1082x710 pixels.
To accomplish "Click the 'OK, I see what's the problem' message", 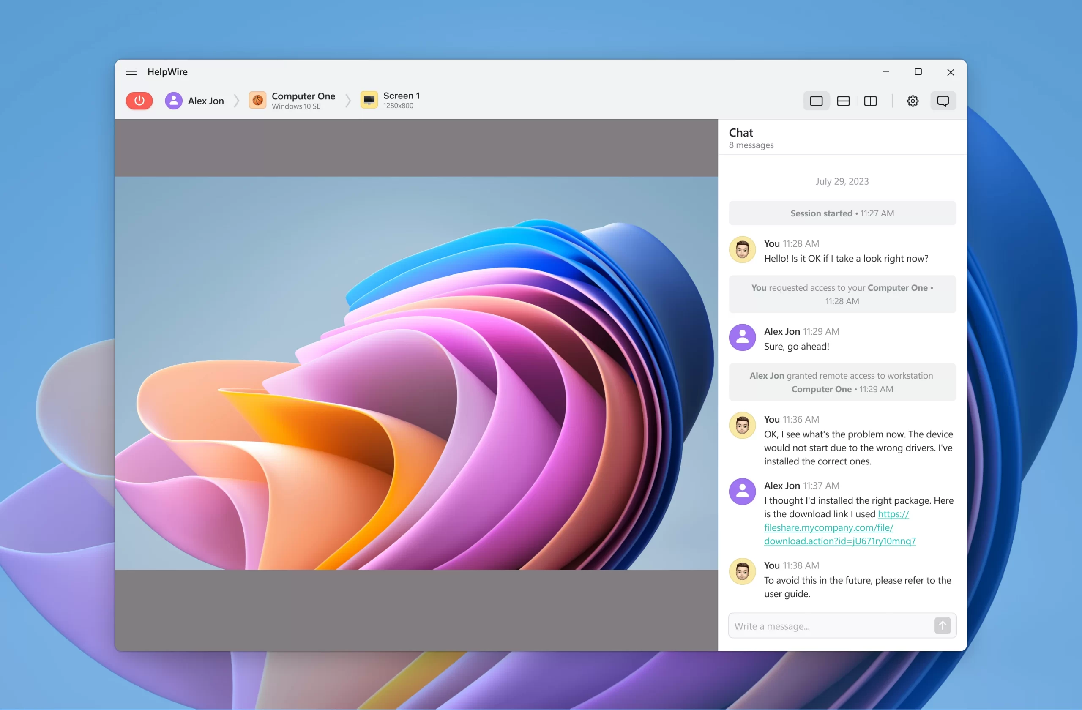I will 858,448.
